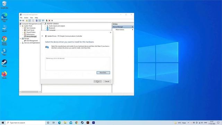The height and width of the screenshot is (125, 222).
Task: Select Disk Management in the console tree
Action: coord(31,41)
